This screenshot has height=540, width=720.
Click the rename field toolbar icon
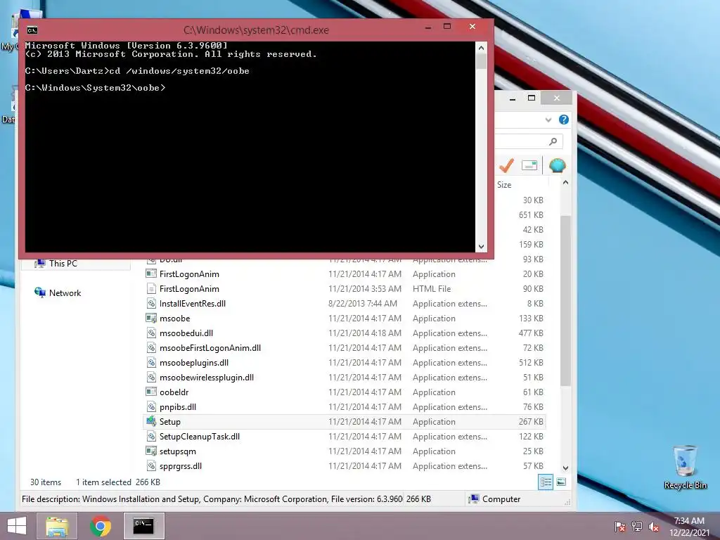click(529, 165)
